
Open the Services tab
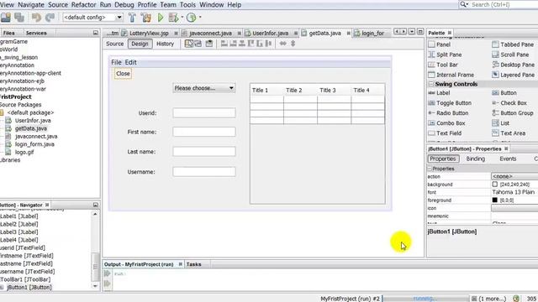coord(36,34)
